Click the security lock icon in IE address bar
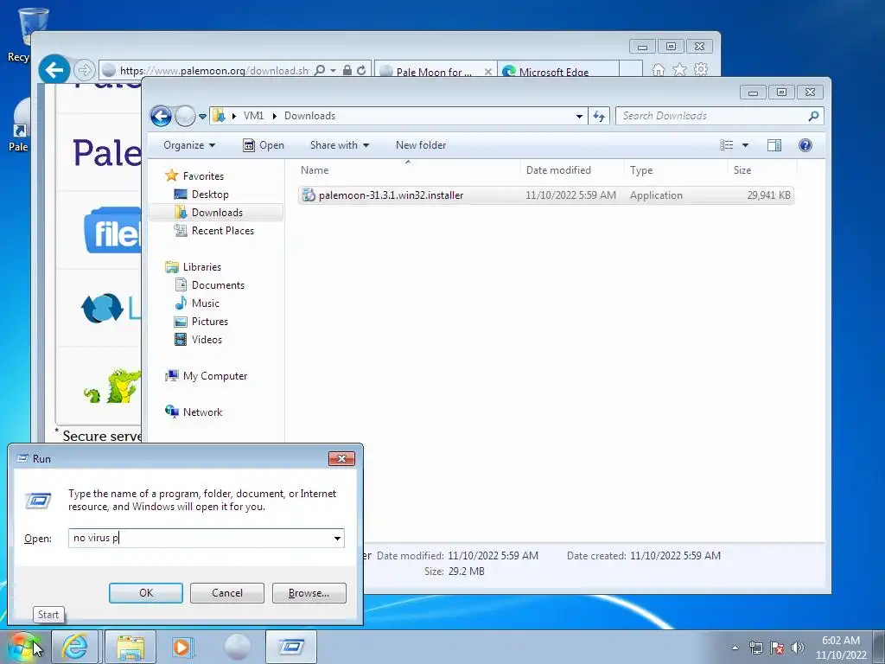 point(347,70)
